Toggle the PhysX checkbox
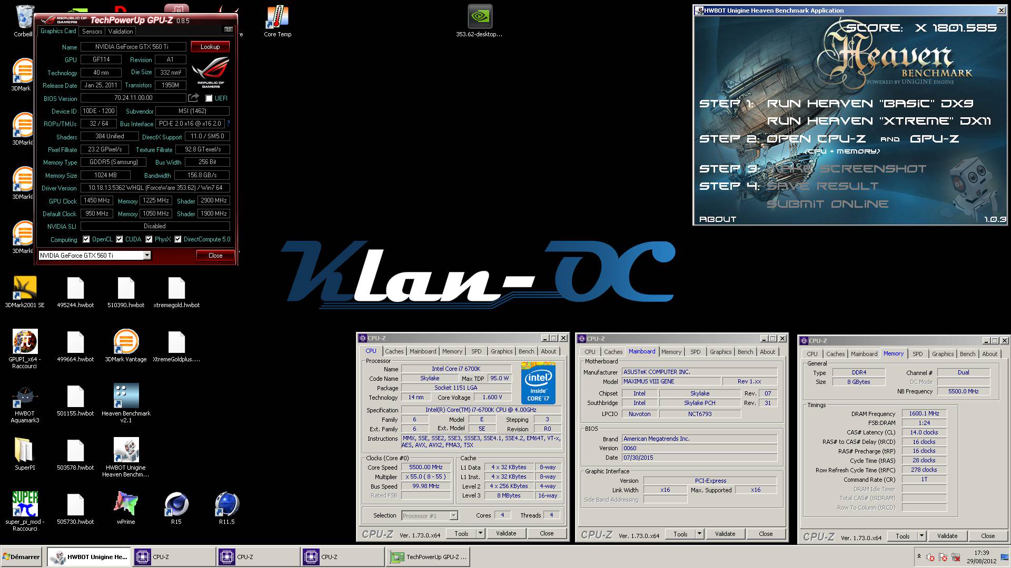The height and width of the screenshot is (568, 1011). [149, 239]
